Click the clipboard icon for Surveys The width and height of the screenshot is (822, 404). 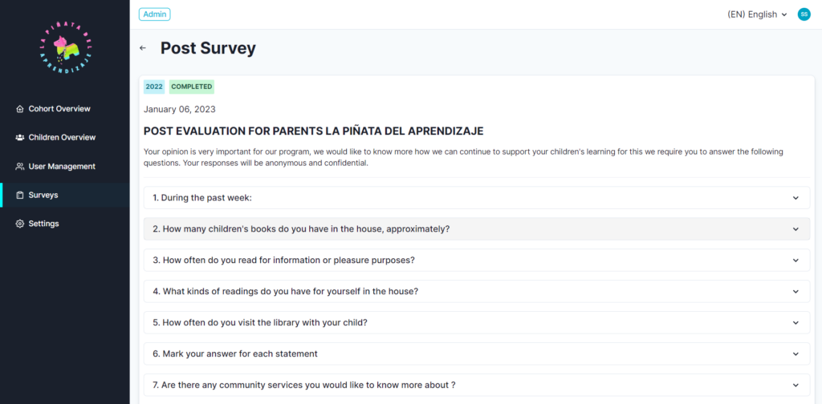point(20,196)
